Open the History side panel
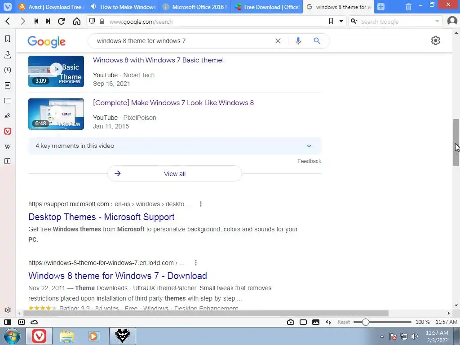The width and height of the screenshot is (460, 345). pos(8,70)
